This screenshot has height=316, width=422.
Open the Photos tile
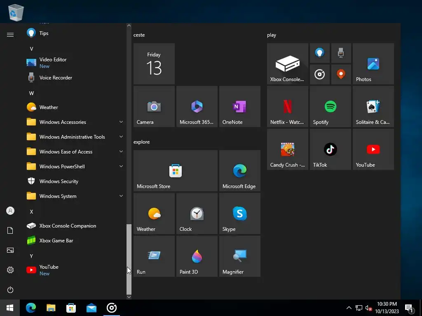[x=373, y=64]
